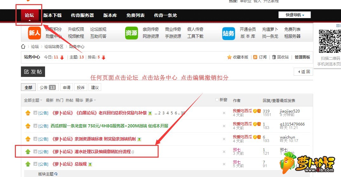Select the 论坛 navigation tab
This screenshot has height=177, width=341.
click(30, 15)
